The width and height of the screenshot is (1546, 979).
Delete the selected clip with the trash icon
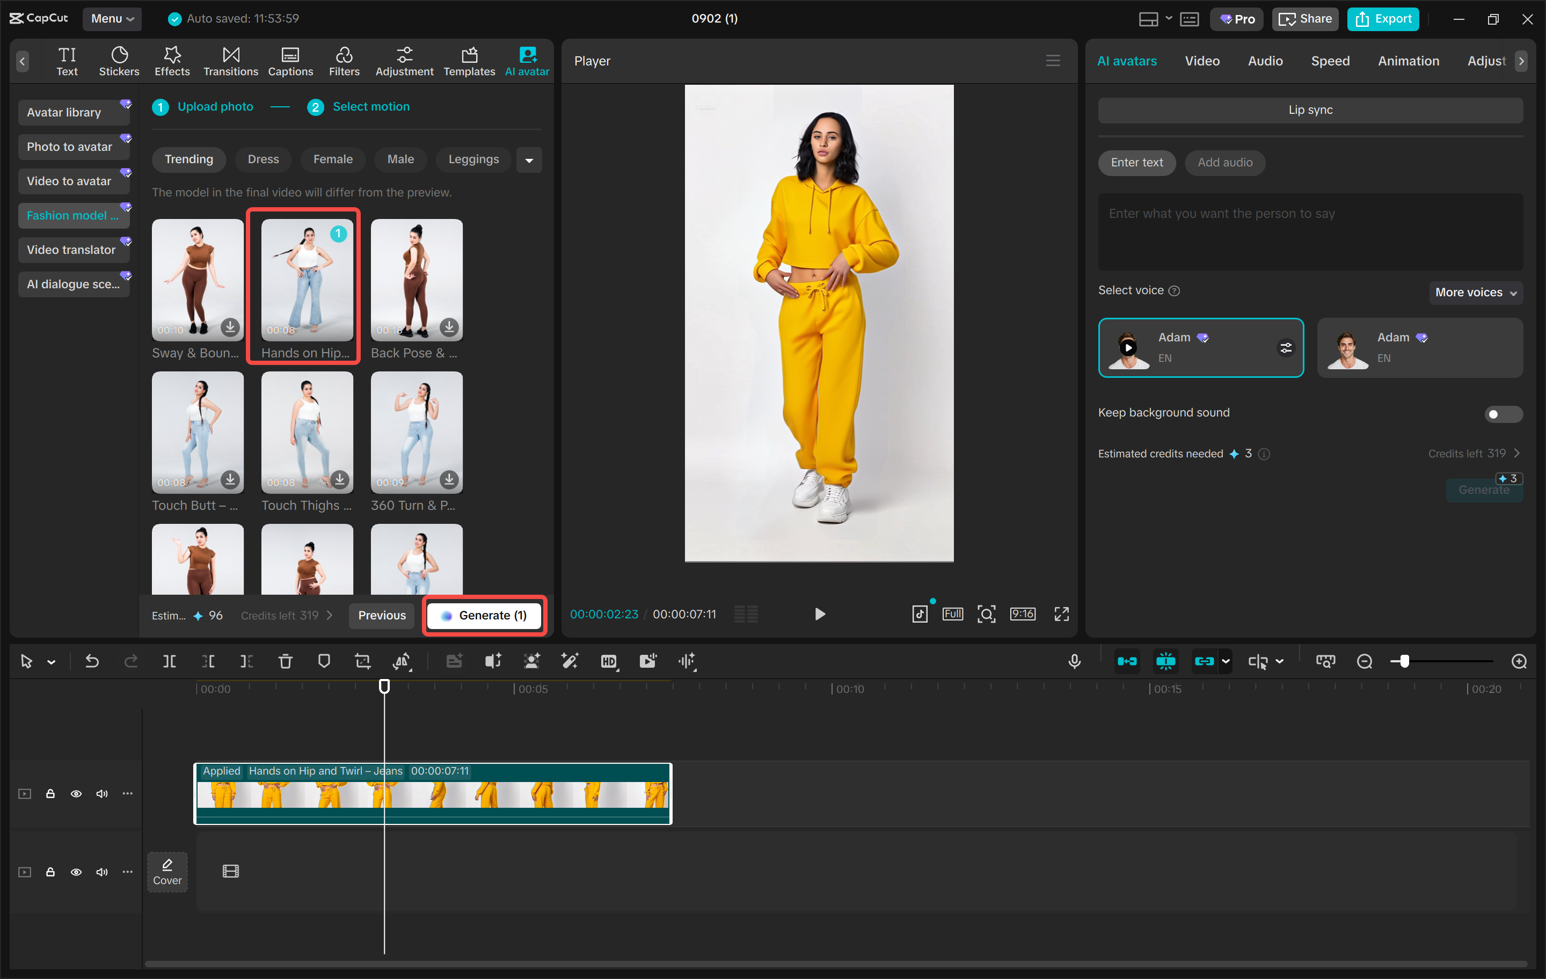(x=285, y=661)
